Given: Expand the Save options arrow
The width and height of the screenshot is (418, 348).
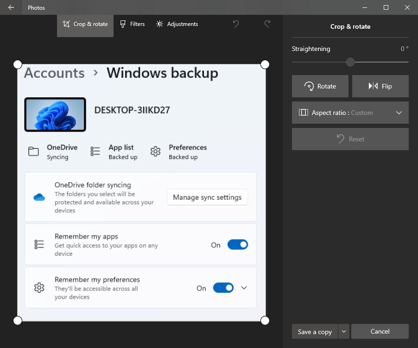Looking at the screenshot, I should (344, 331).
